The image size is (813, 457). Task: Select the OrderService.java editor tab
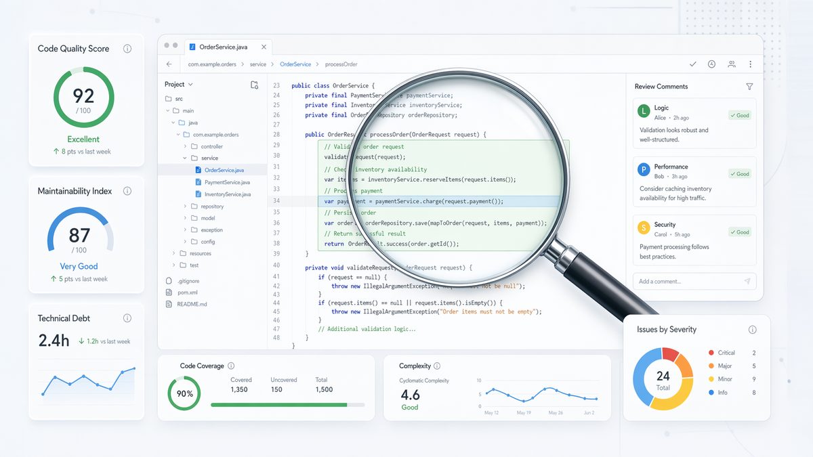point(224,46)
